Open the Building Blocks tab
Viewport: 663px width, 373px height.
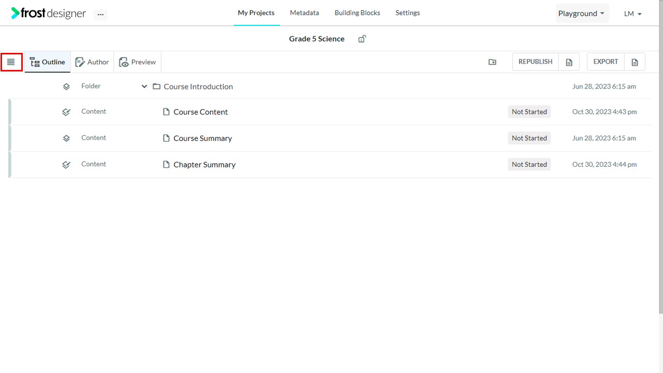pyautogui.click(x=357, y=13)
